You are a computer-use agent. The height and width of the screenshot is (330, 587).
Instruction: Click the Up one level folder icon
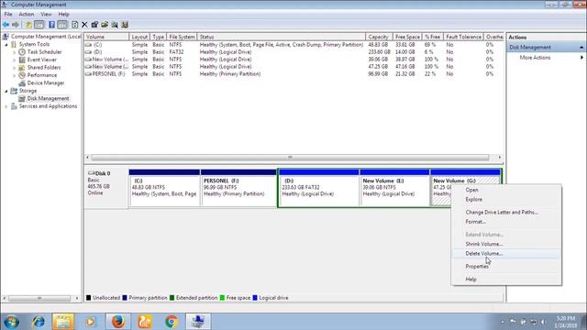click(28, 25)
